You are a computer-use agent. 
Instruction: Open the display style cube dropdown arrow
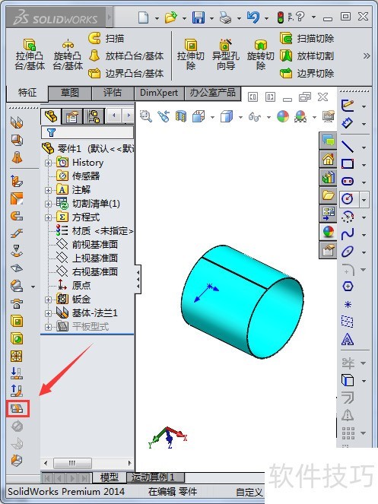(240, 117)
